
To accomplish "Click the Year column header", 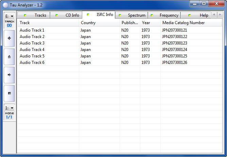I will pyautogui.click(x=150, y=23).
